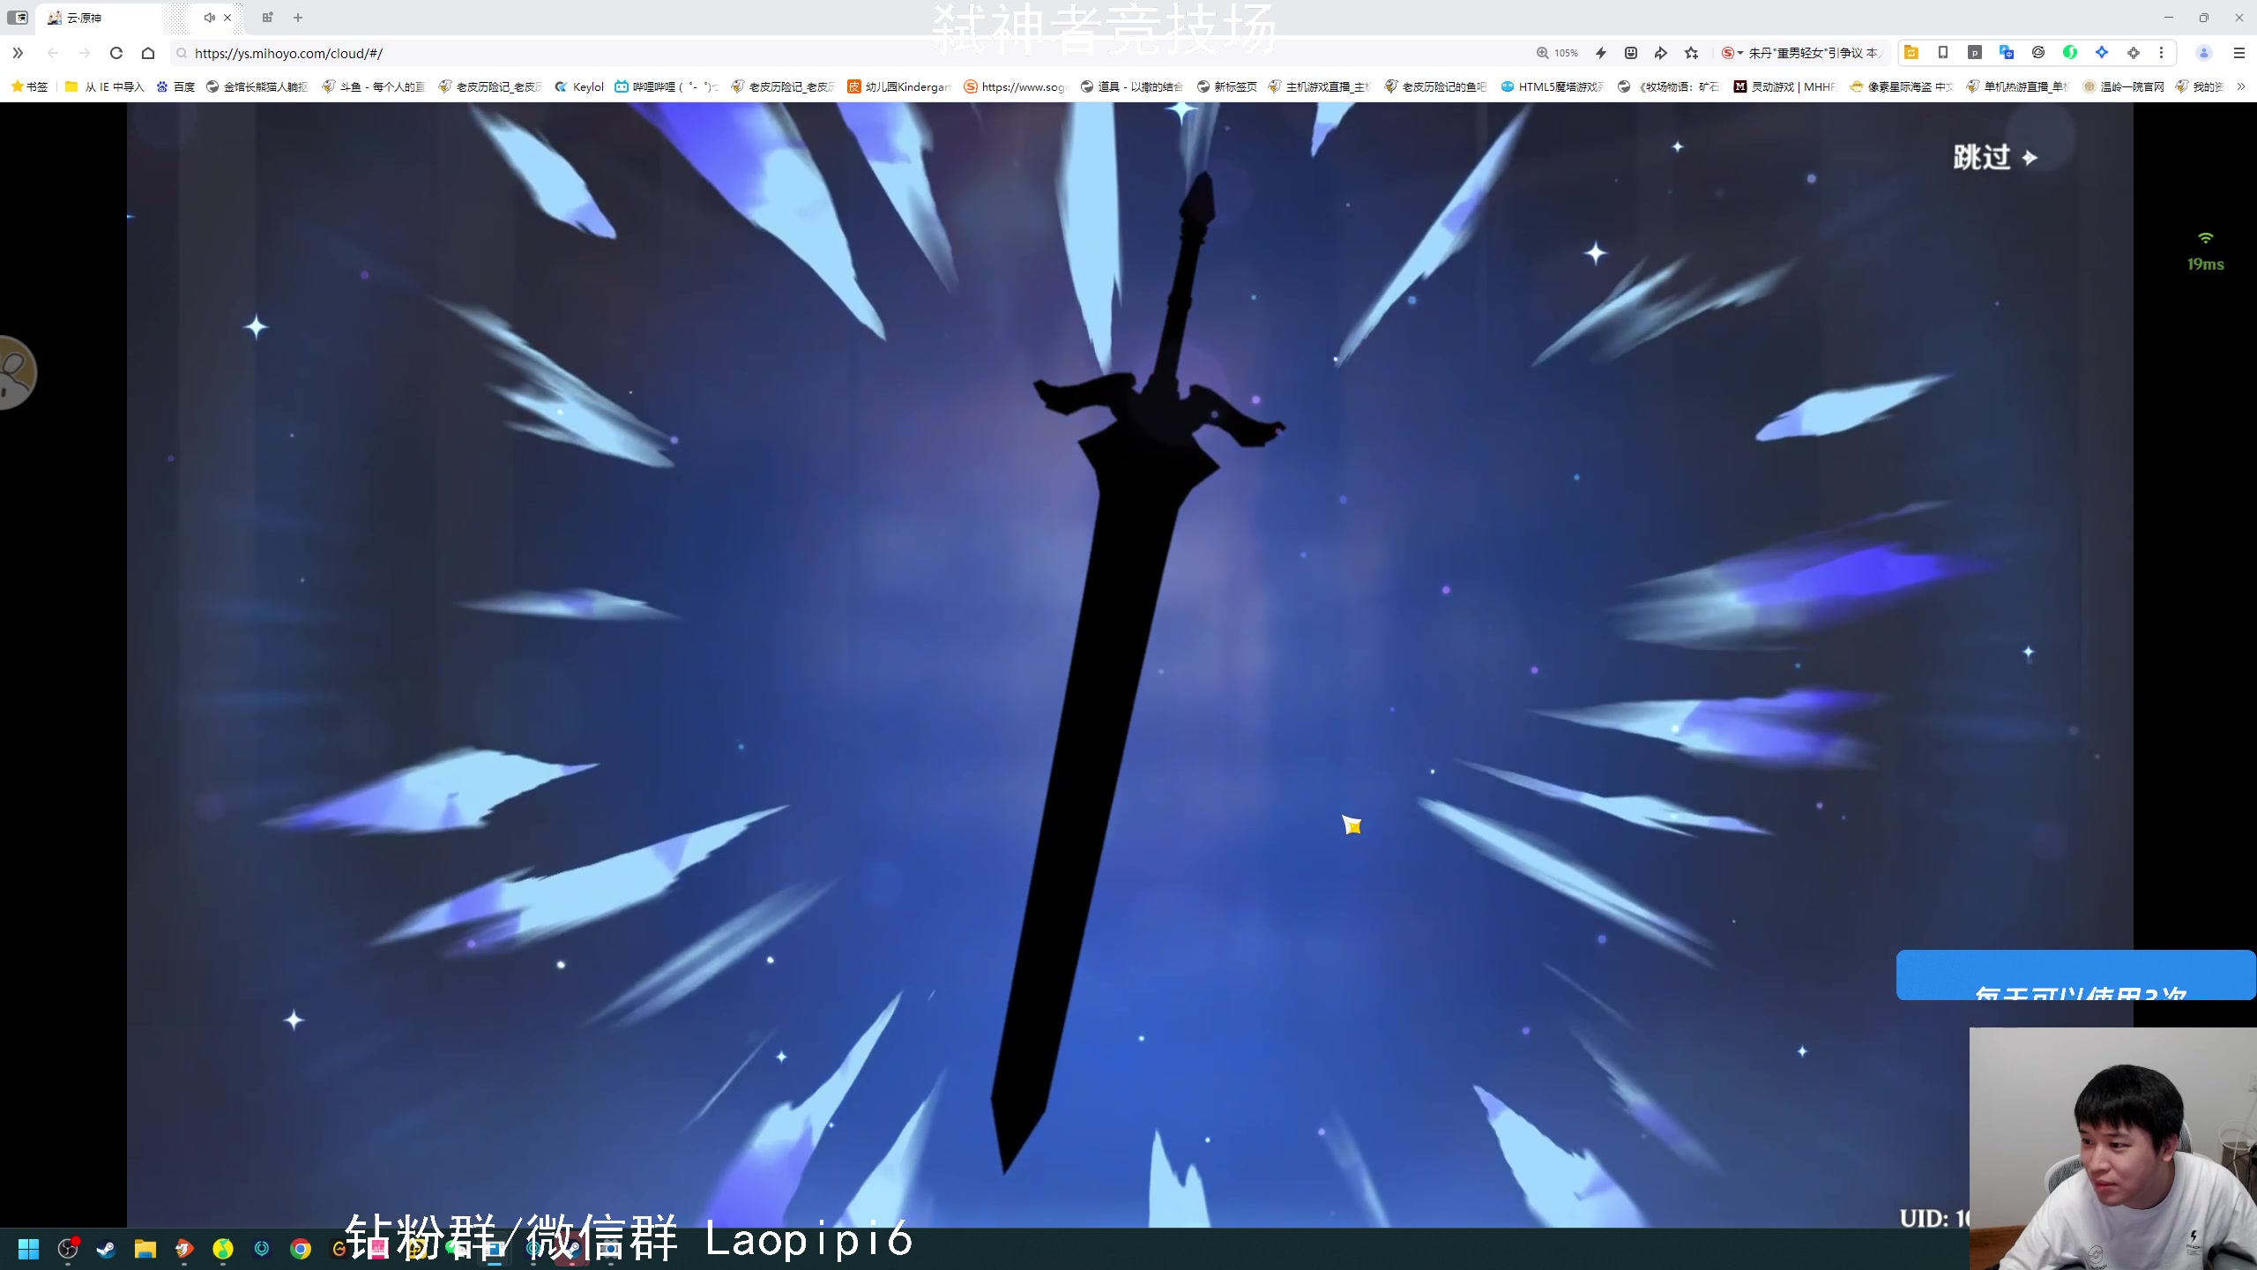Open the 主机游戏直播 bookmark
2257x1270 pixels.
pyautogui.click(x=1319, y=86)
